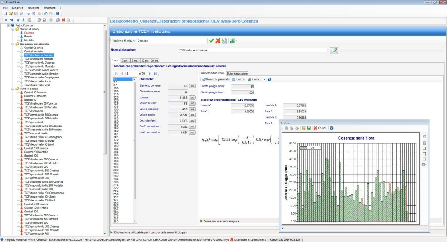Close the chart with Chiudi button
447x242 pixels.
320,128
